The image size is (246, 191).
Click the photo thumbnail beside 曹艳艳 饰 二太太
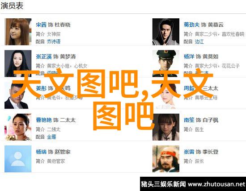tap(18, 127)
